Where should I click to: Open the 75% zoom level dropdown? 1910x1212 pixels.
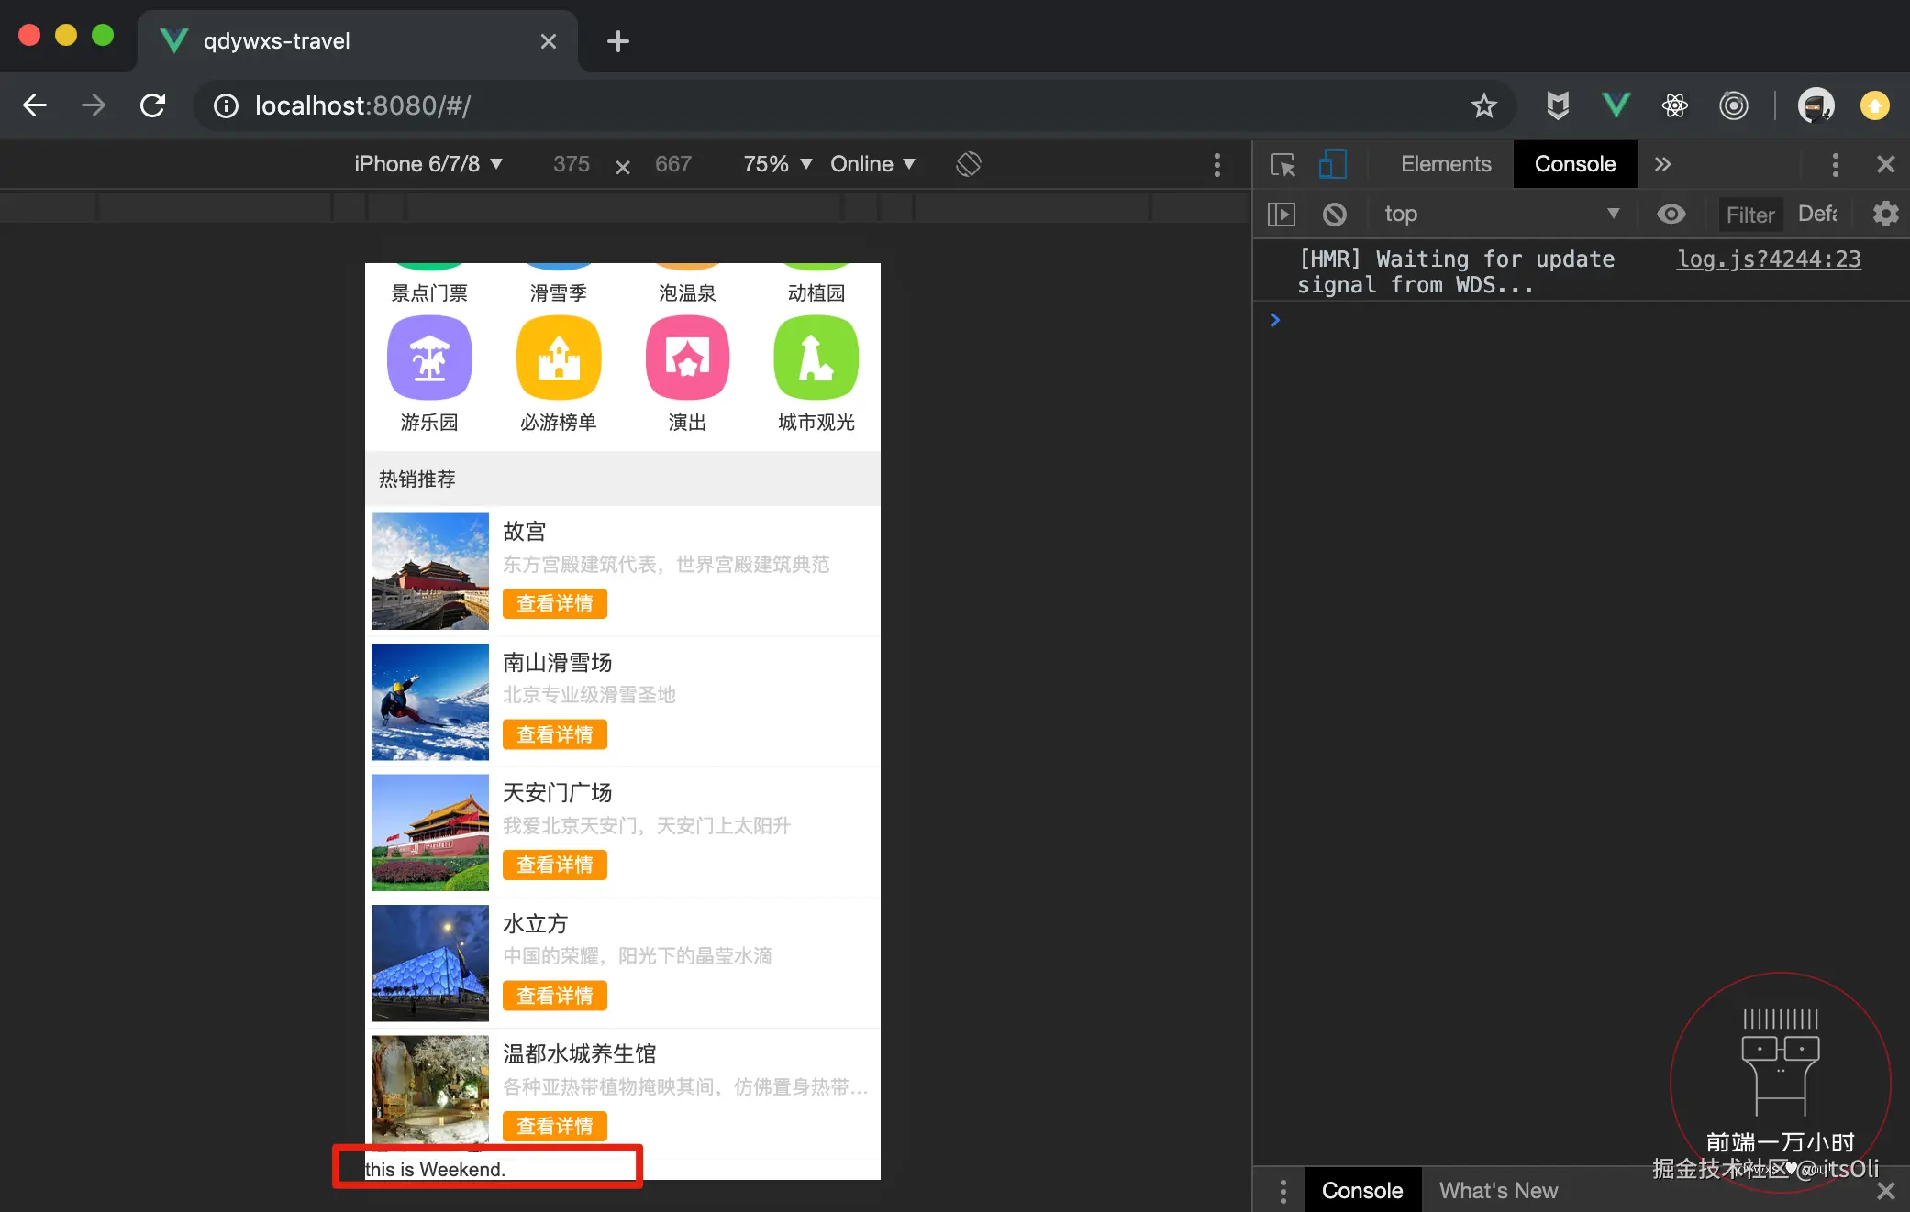[777, 164]
